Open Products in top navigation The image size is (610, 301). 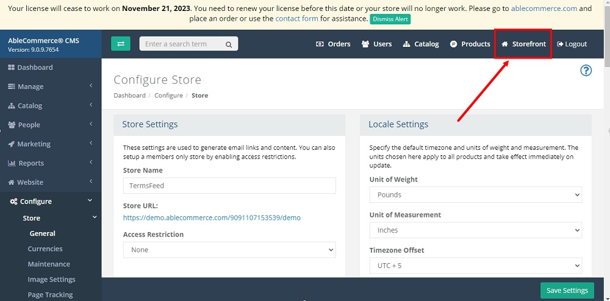tap(470, 44)
